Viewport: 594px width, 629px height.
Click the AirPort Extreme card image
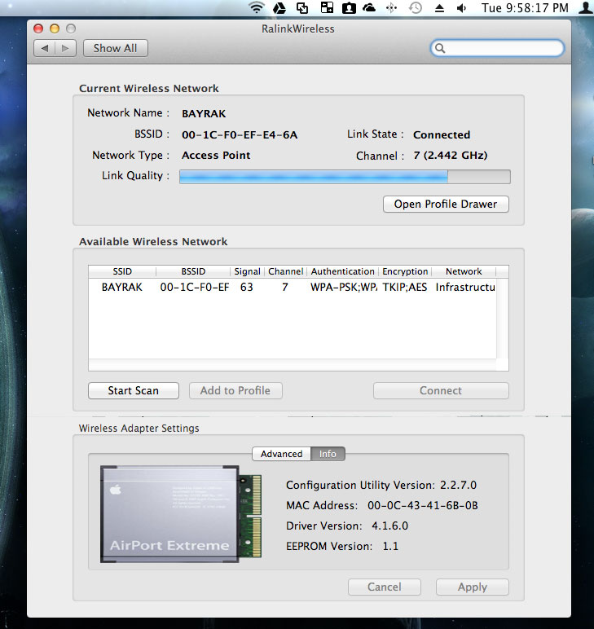[x=181, y=514]
